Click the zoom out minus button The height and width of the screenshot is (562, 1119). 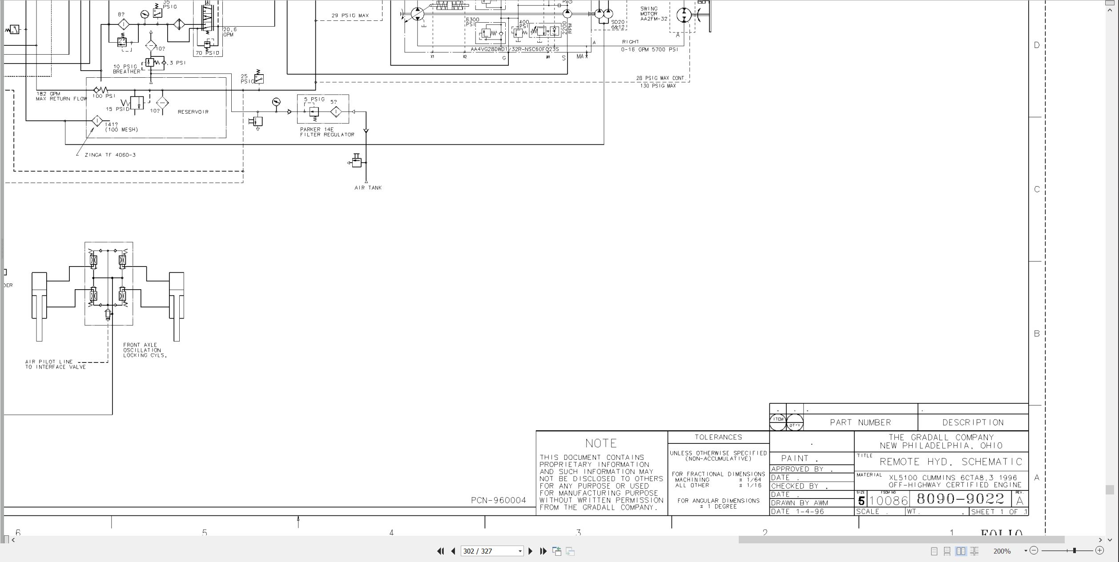1034,550
